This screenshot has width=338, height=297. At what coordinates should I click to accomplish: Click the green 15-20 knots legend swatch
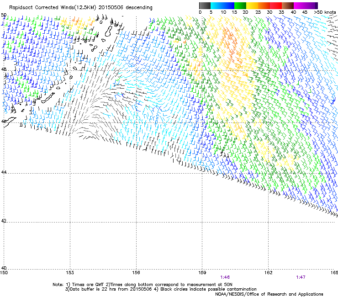240,5
